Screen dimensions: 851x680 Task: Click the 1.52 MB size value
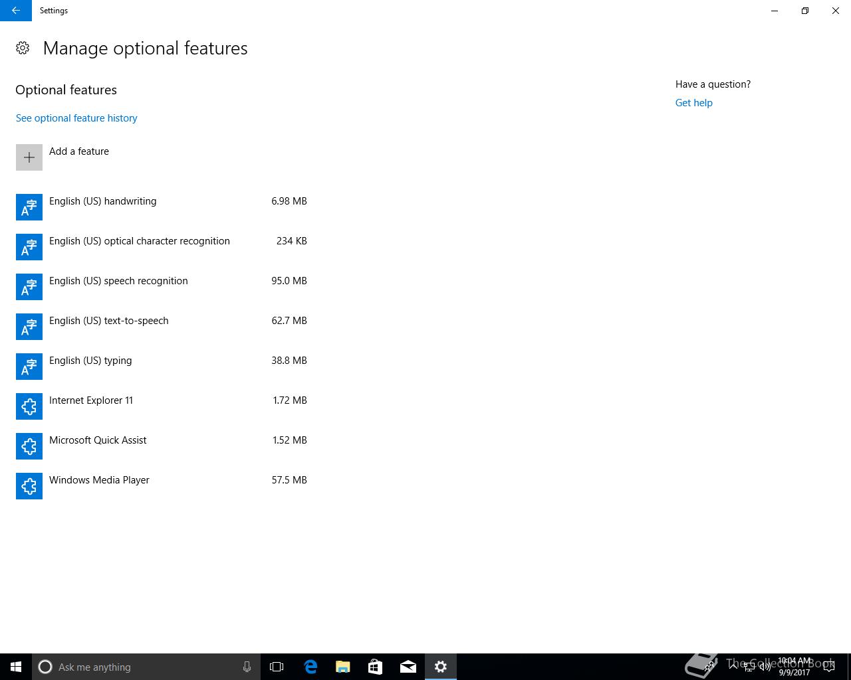tap(290, 440)
